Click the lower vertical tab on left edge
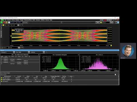This screenshot has height=102, width=137. tap(1, 34)
